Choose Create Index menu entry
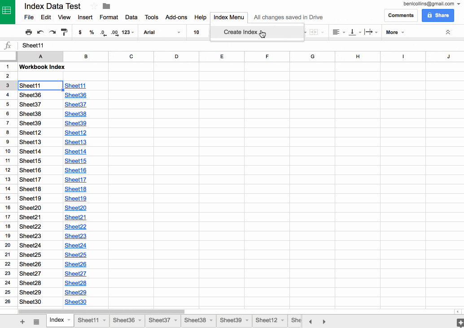This screenshot has height=328, width=464. point(257,32)
